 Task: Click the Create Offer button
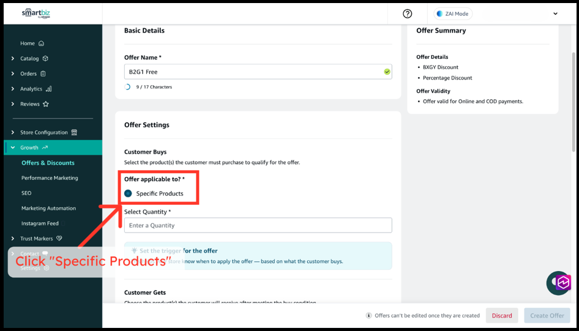tap(547, 316)
